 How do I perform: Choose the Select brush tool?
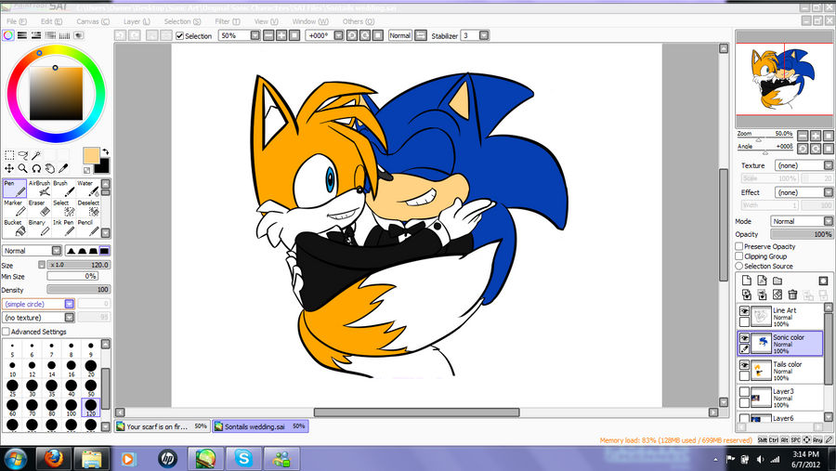point(63,208)
